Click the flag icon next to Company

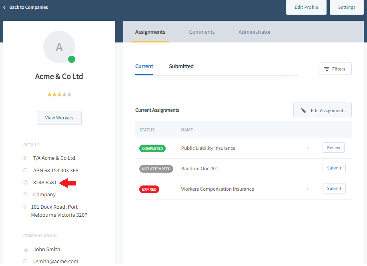coord(26,195)
